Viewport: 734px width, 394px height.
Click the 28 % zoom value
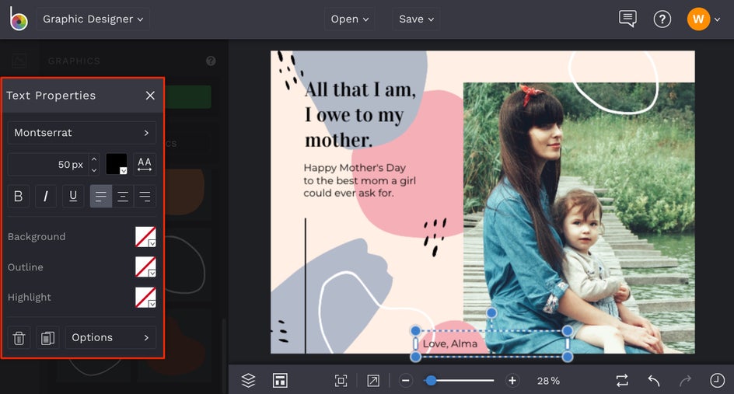(x=548, y=381)
